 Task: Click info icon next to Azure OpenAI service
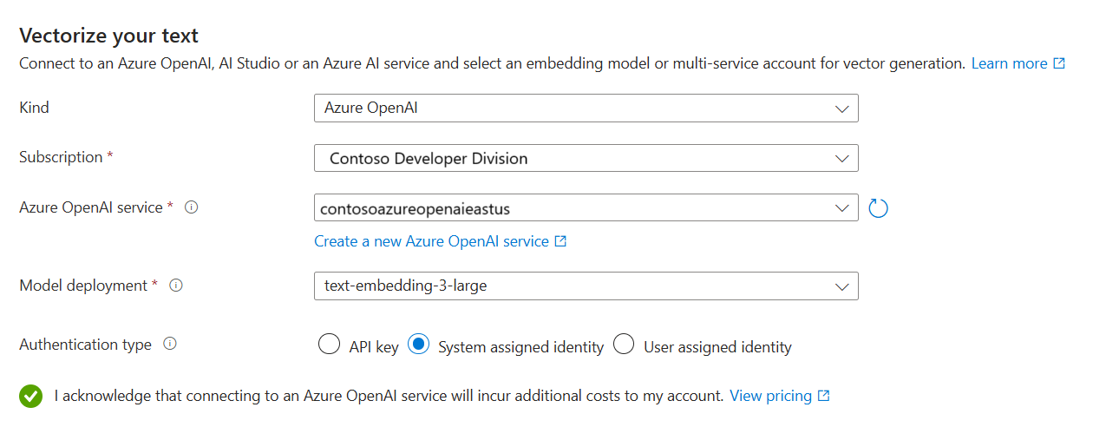(192, 207)
